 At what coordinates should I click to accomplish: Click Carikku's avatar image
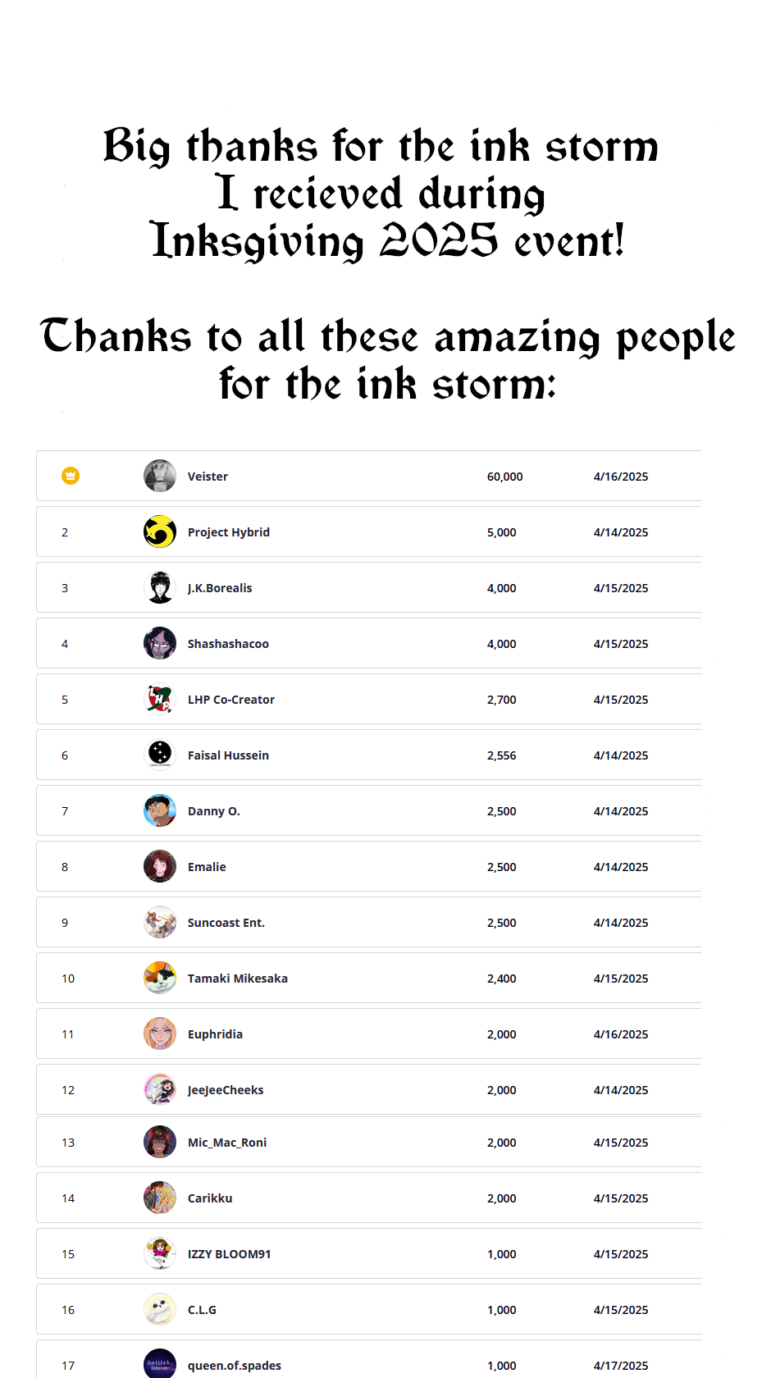pyautogui.click(x=160, y=1198)
